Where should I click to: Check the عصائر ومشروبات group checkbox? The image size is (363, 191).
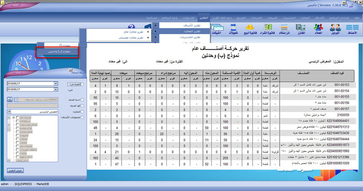(17, 125)
